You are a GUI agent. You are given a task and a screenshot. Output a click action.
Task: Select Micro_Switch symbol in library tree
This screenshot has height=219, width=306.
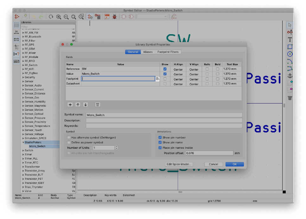pos(37,146)
